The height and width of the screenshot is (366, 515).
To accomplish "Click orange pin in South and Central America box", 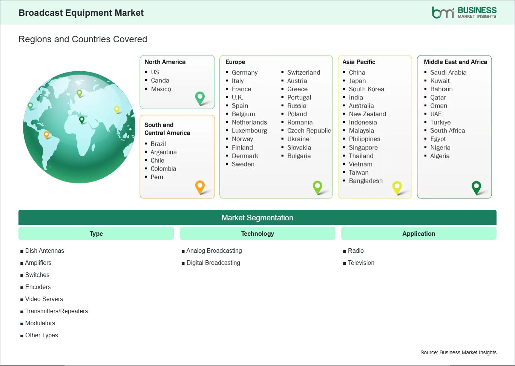I will tap(200, 186).
